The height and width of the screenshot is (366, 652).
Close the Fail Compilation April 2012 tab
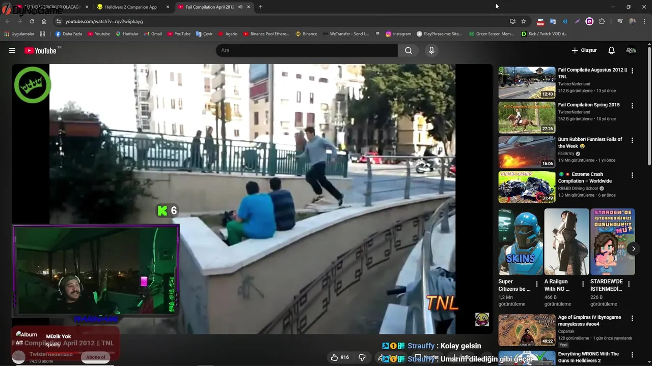pos(249,7)
